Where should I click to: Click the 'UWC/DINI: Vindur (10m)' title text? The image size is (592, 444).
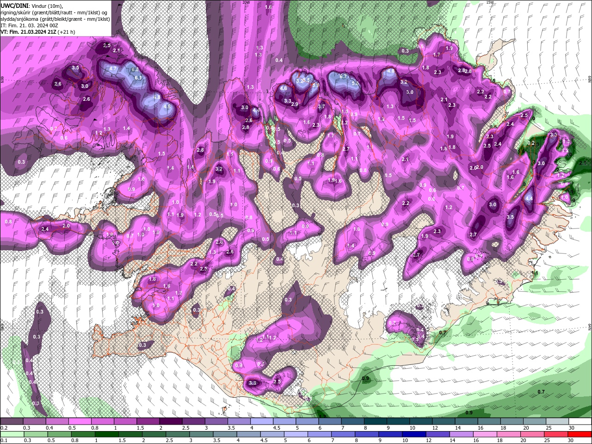tap(32, 5)
